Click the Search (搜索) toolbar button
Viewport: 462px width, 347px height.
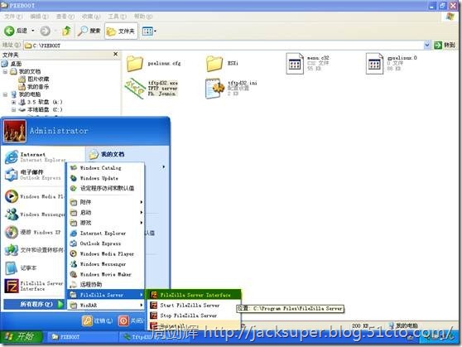click(89, 31)
